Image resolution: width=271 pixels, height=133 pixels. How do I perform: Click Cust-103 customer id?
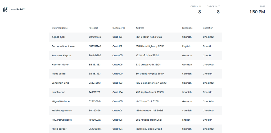pos(117,83)
